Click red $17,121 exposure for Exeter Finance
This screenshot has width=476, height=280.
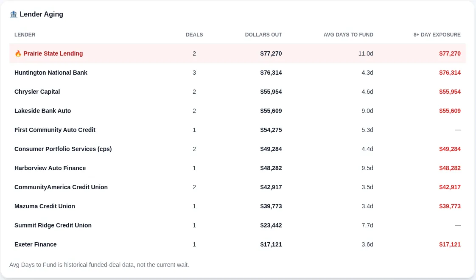(450, 244)
